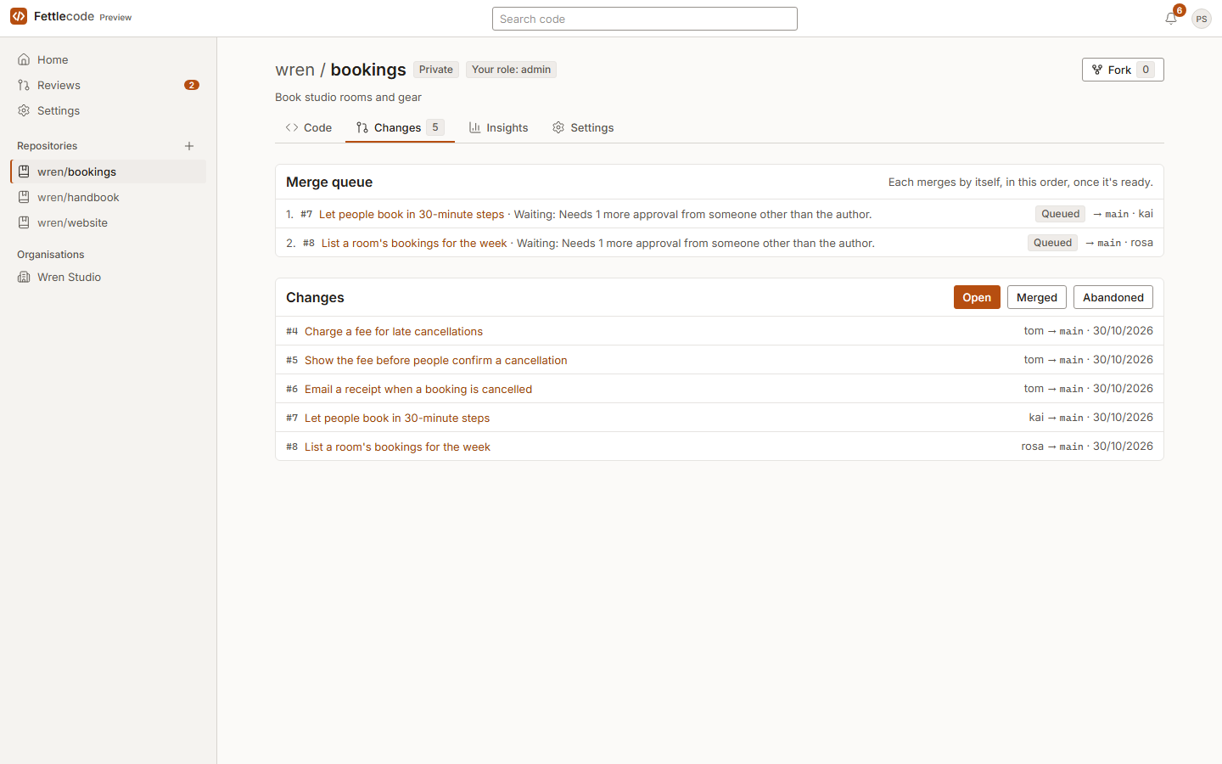
Task: Click into the Search code field
Action: 645,19
